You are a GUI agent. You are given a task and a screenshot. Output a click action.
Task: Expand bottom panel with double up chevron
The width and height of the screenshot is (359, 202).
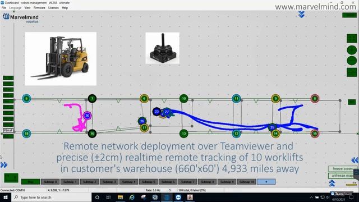point(332,183)
